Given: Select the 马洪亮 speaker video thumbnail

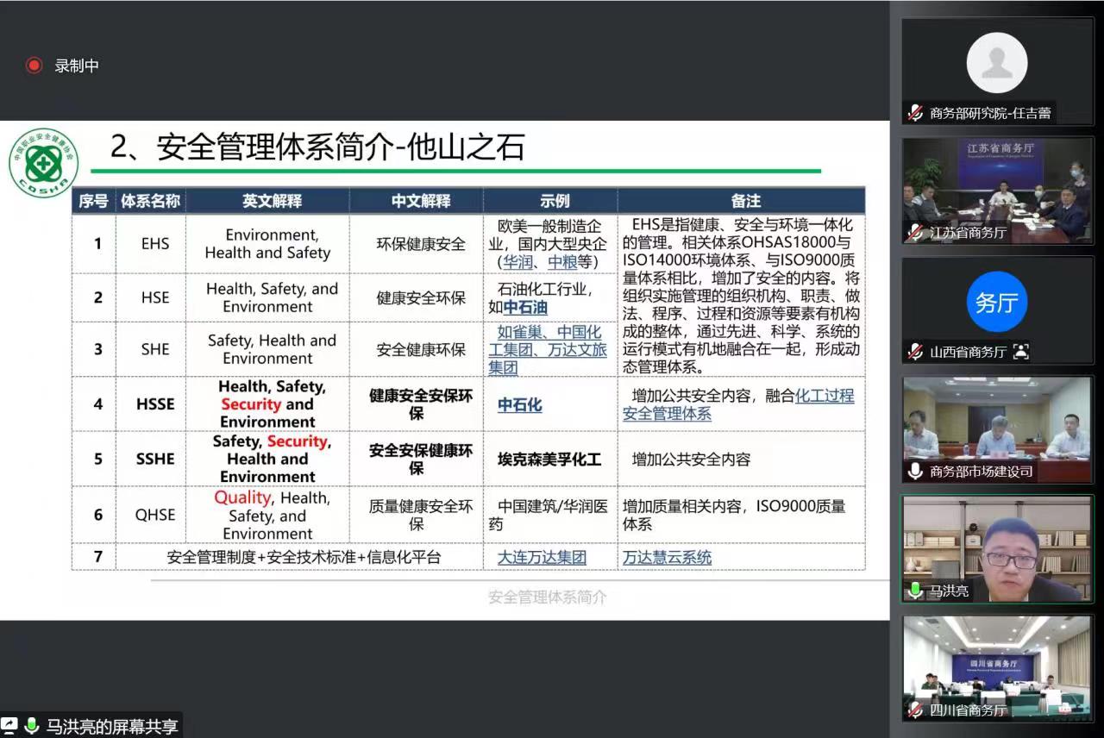Looking at the screenshot, I should [x=997, y=548].
